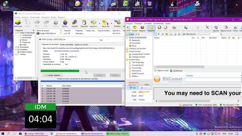Select Histórico do torrent in BitComet
242x136 pixels.
pos(137,49)
